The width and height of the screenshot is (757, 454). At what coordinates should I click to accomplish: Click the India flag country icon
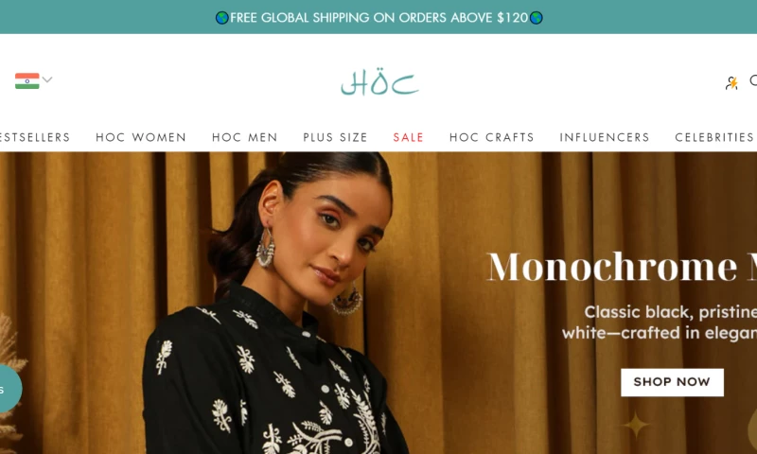pyautogui.click(x=27, y=80)
